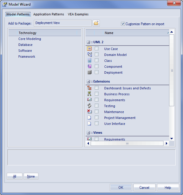This screenshot has width=183, height=195.
Task: Disable Customize Pattern on import checkbox
Action: 123,24
